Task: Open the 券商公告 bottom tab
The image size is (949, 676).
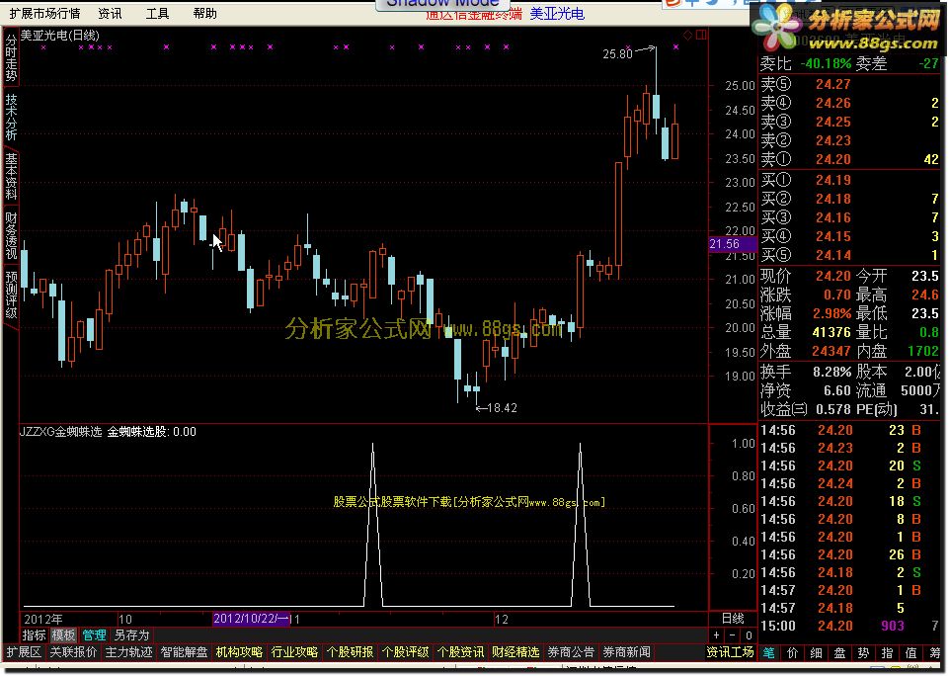Action: [x=571, y=652]
